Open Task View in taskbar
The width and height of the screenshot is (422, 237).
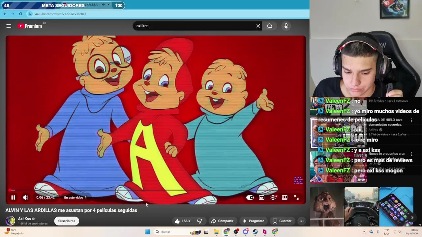point(206,232)
